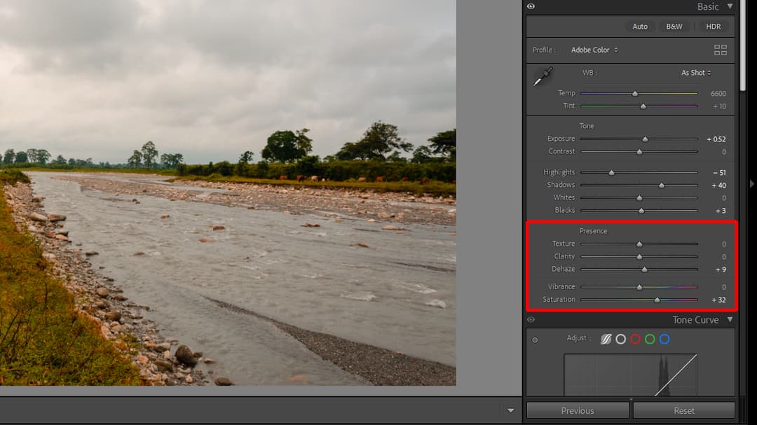Choose the white point curve circle
This screenshot has height=425, width=757.
[x=621, y=339]
